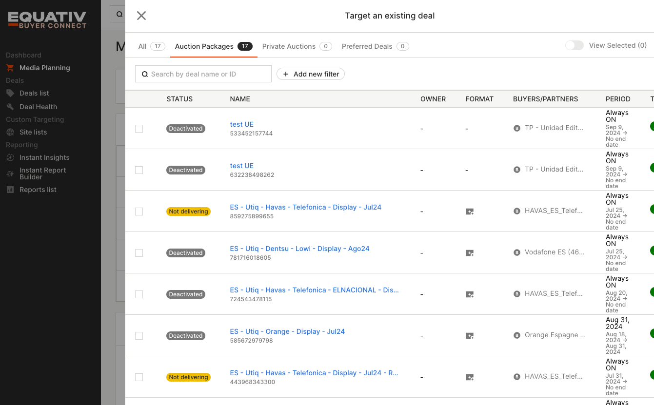This screenshot has height=405, width=654.
Task: Open ES - Utiq - Havas - Telefonica - Display - Jul24 link
Action: tap(305, 207)
